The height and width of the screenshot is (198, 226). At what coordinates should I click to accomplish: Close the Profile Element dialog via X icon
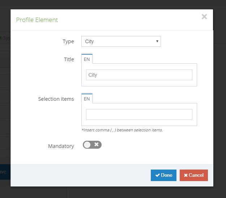[204, 17]
